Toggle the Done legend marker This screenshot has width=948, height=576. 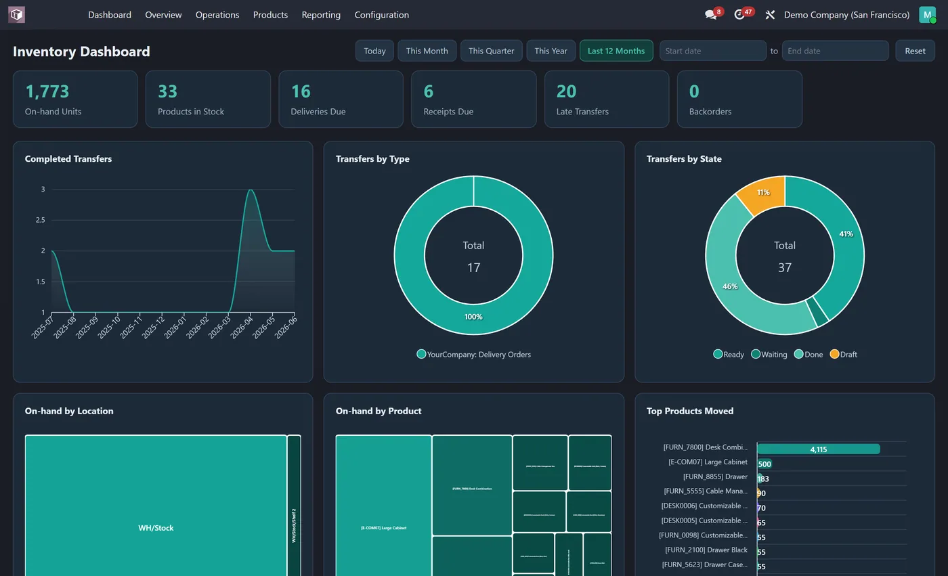[799, 354]
